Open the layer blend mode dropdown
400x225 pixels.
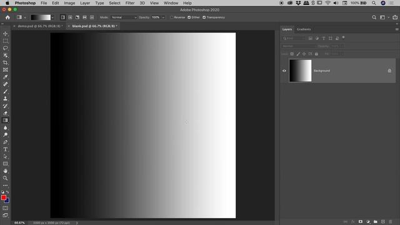299,46
